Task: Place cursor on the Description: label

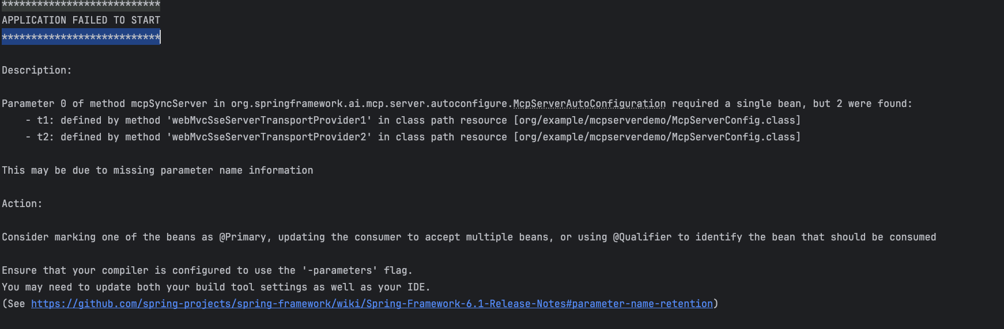Action: (x=37, y=70)
